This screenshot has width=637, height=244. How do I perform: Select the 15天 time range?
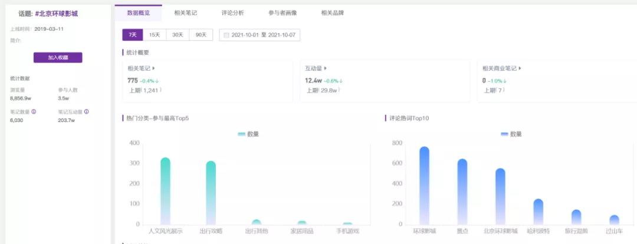click(155, 35)
